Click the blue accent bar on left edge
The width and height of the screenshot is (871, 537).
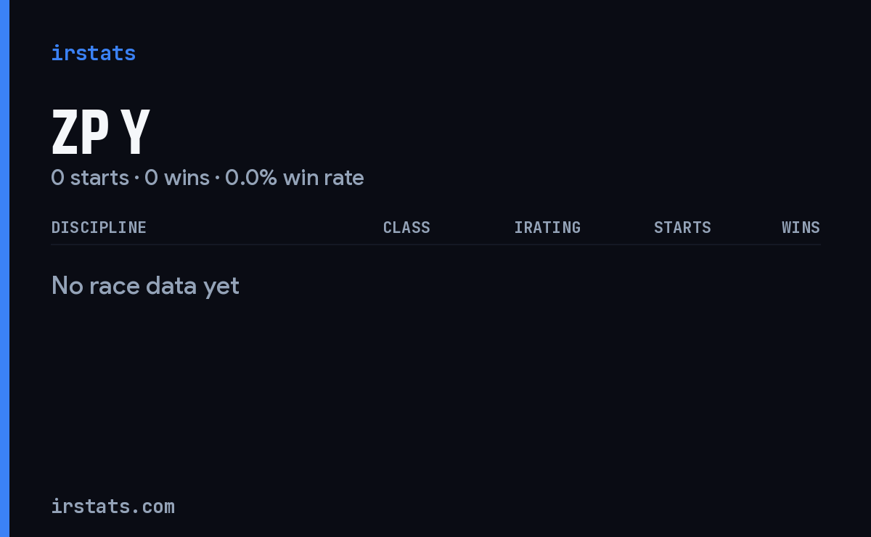coord(4,268)
